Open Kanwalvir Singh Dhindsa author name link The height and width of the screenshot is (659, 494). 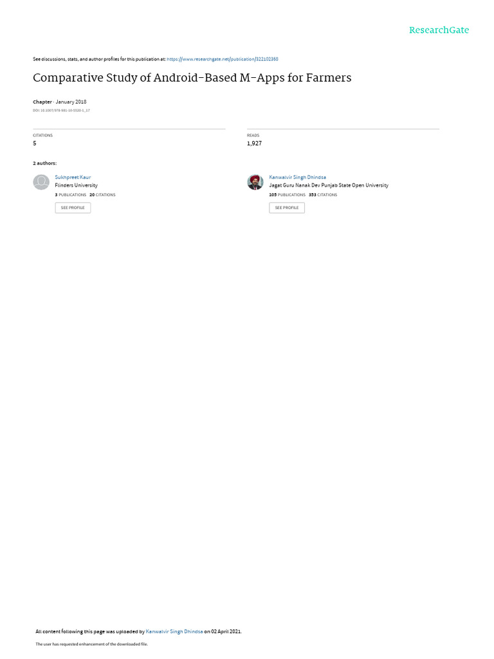point(297,178)
